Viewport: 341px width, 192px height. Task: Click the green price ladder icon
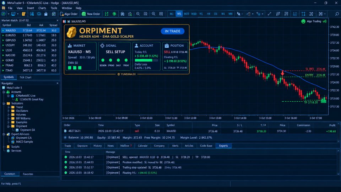(107, 14)
